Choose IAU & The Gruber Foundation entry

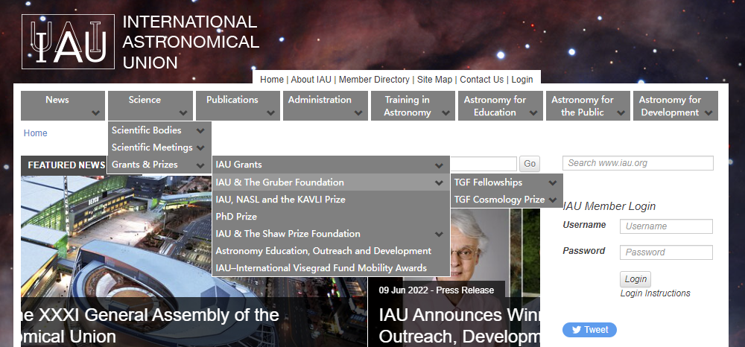coord(331,182)
